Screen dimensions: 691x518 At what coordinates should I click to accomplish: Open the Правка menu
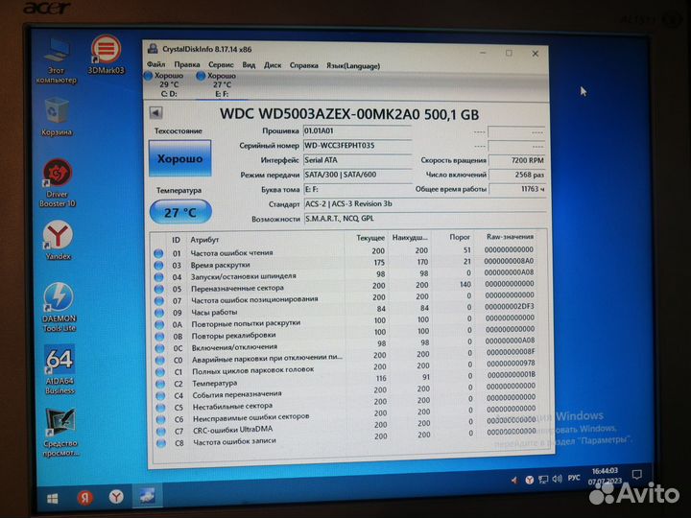(x=187, y=65)
